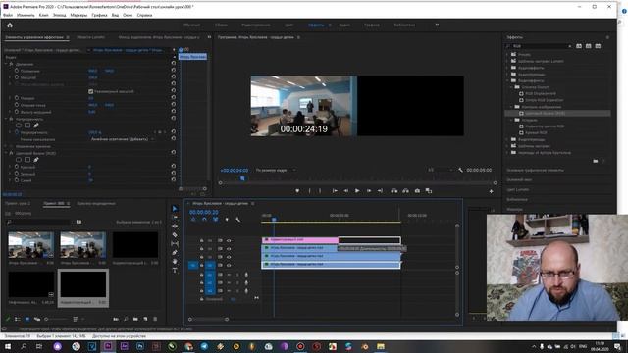Lock the top video track
The width and height of the screenshot is (628, 353).
(x=201, y=240)
